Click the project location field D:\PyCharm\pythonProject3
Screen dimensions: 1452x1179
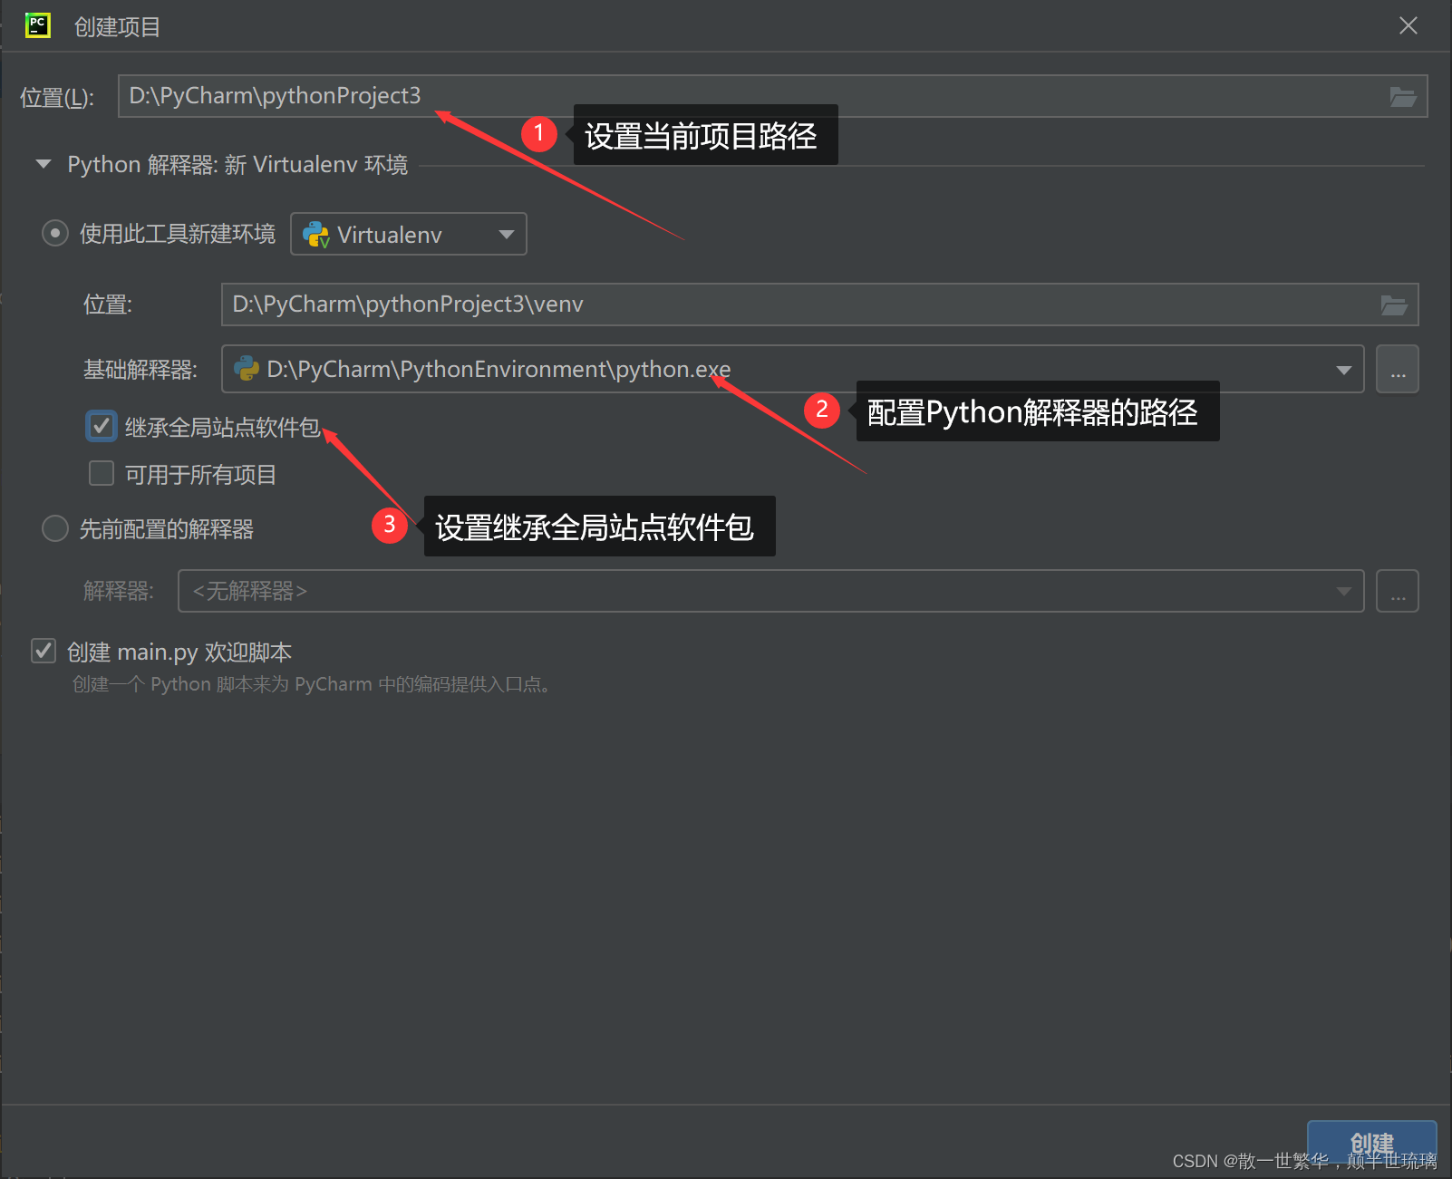(772, 96)
